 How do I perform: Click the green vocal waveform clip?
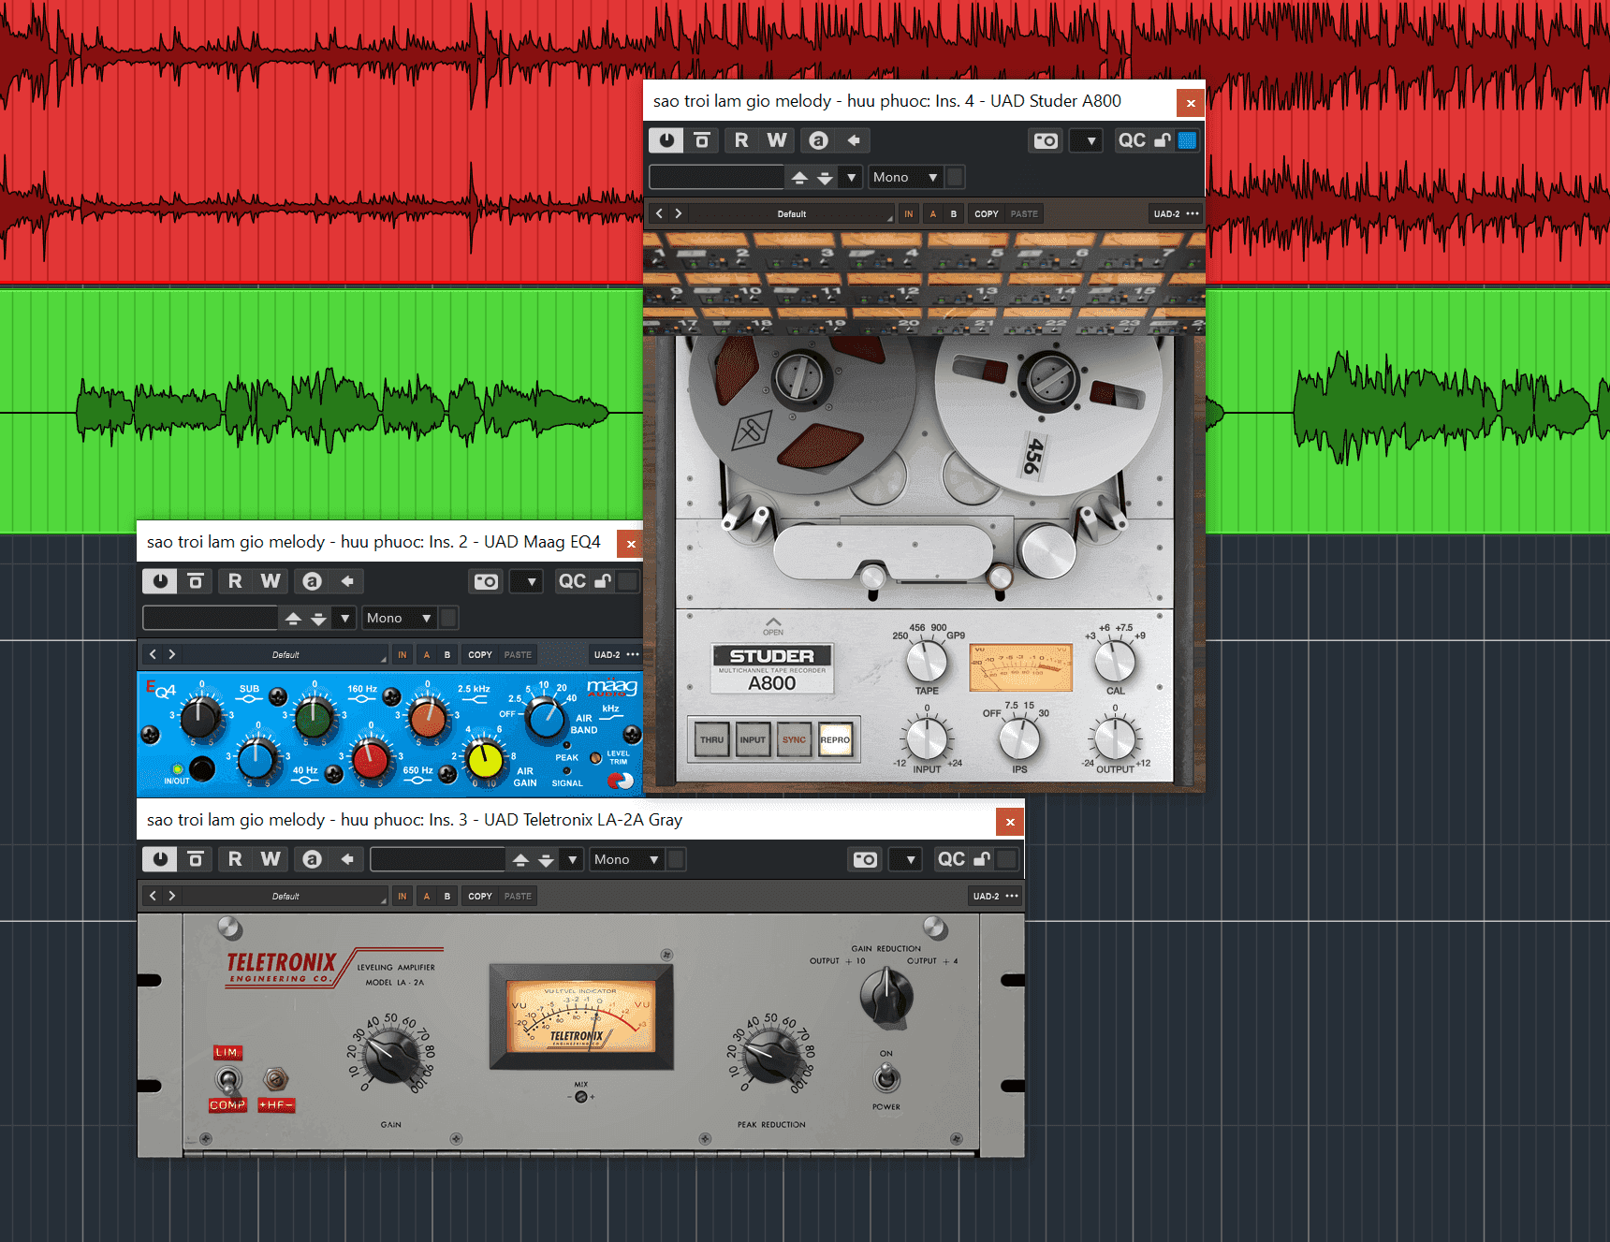(x=328, y=412)
